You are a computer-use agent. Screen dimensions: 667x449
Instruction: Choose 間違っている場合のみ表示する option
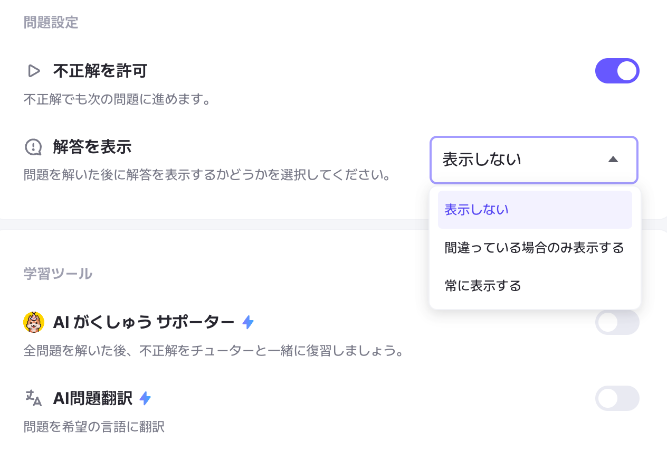pyautogui.click(x=535, y=248)
